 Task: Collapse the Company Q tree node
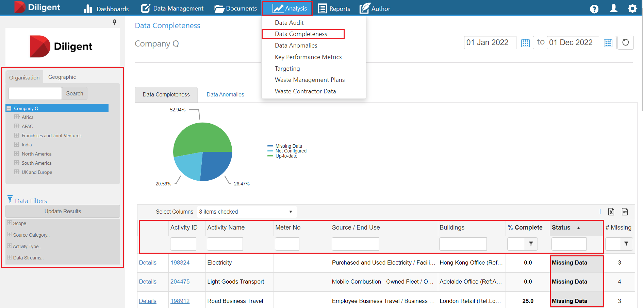[9, 108]
